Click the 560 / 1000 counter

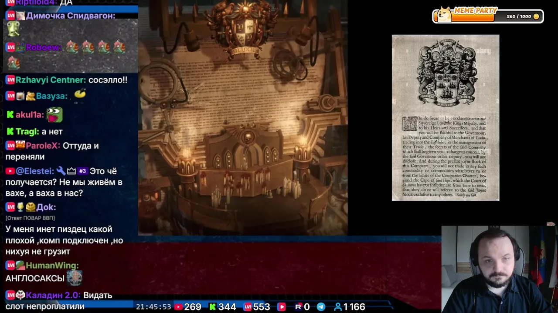[x=519, y=17]
